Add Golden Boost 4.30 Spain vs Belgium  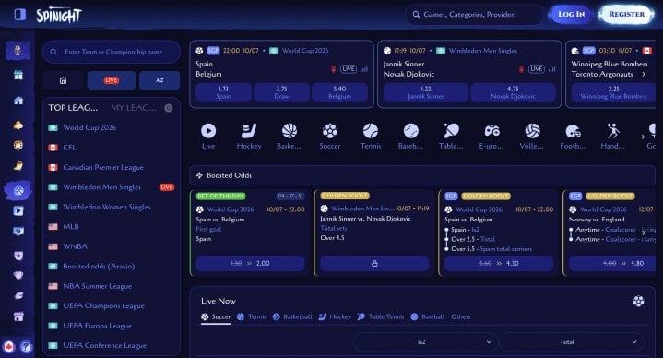tap(499, 263)
